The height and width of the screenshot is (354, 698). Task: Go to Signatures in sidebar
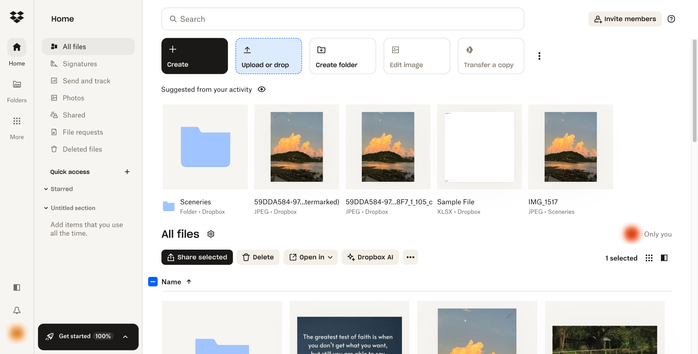80,64
